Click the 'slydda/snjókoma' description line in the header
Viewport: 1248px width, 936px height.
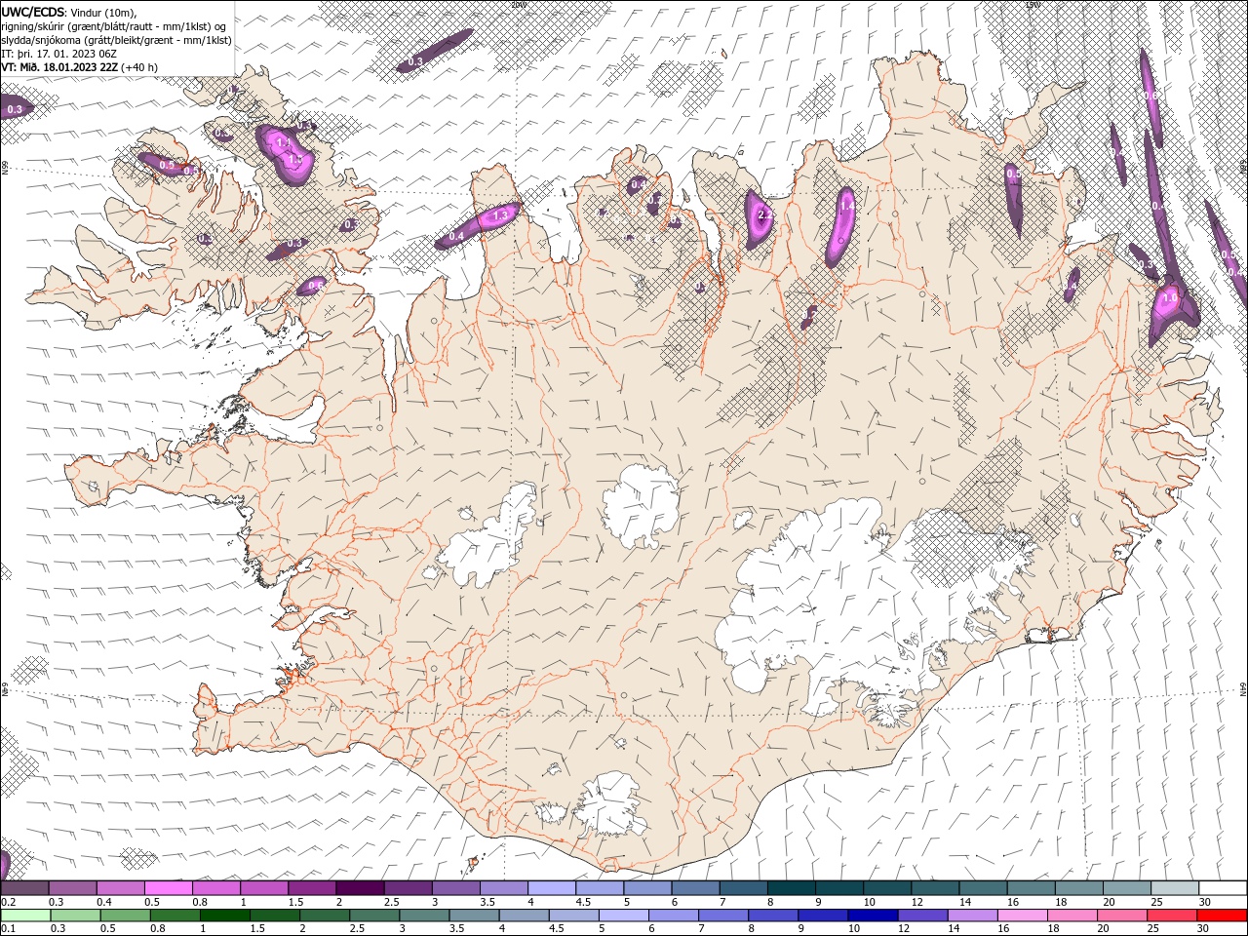[117, 39]
